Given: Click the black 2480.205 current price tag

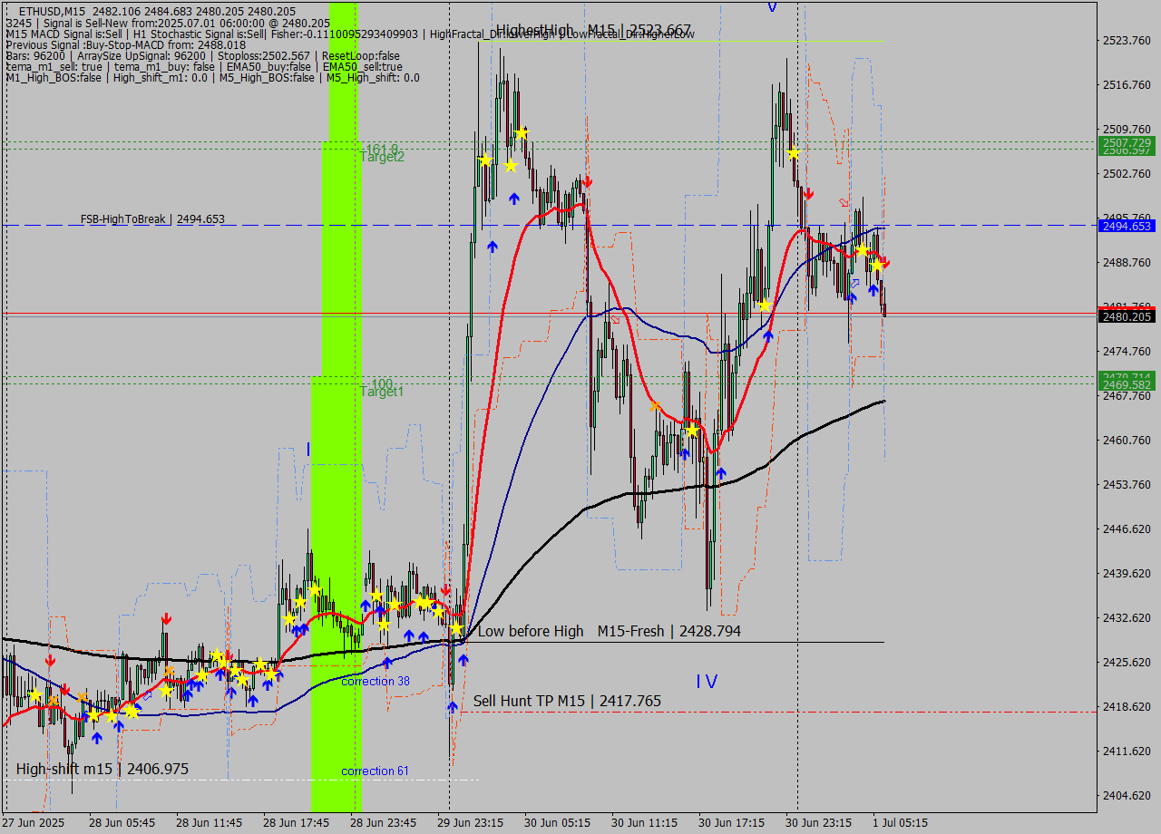Looking at the screenshot, I should tap(1126, 316).
